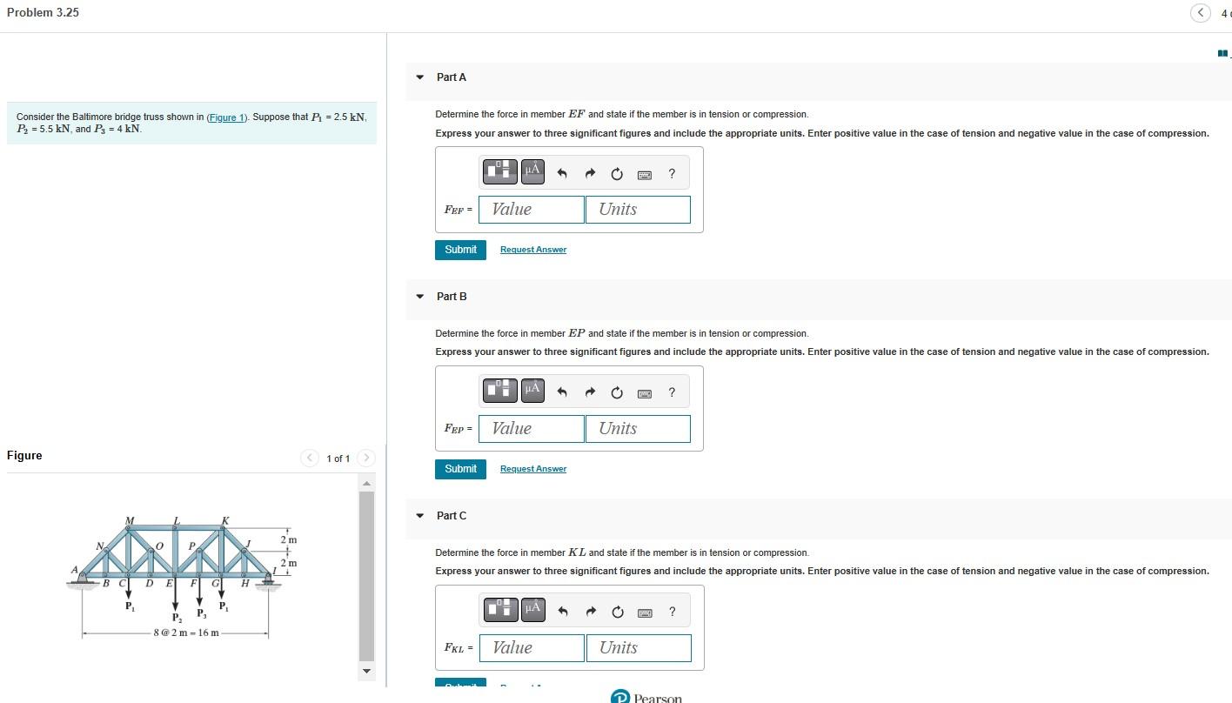Request the answer for Part A
1232x703 pixels.
[533, 250]
